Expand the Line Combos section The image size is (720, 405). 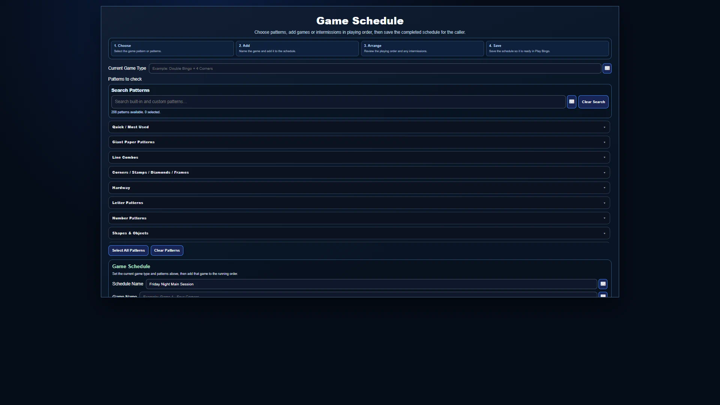tap(359, 157)
